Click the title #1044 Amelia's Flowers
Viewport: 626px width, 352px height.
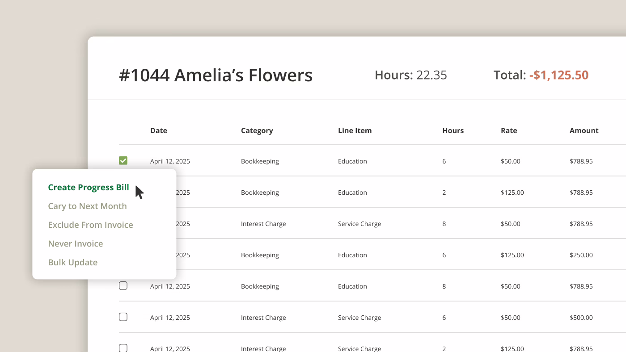pos(216,75)
